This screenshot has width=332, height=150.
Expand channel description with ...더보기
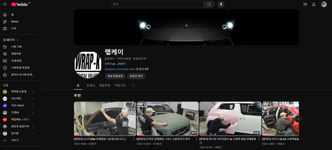[121, 64]
